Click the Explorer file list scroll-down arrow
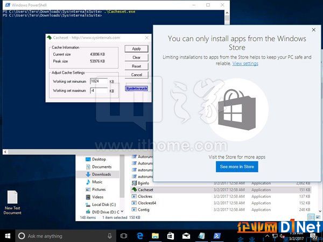Screen dimensions: 323x242 (x=320, y=211)
